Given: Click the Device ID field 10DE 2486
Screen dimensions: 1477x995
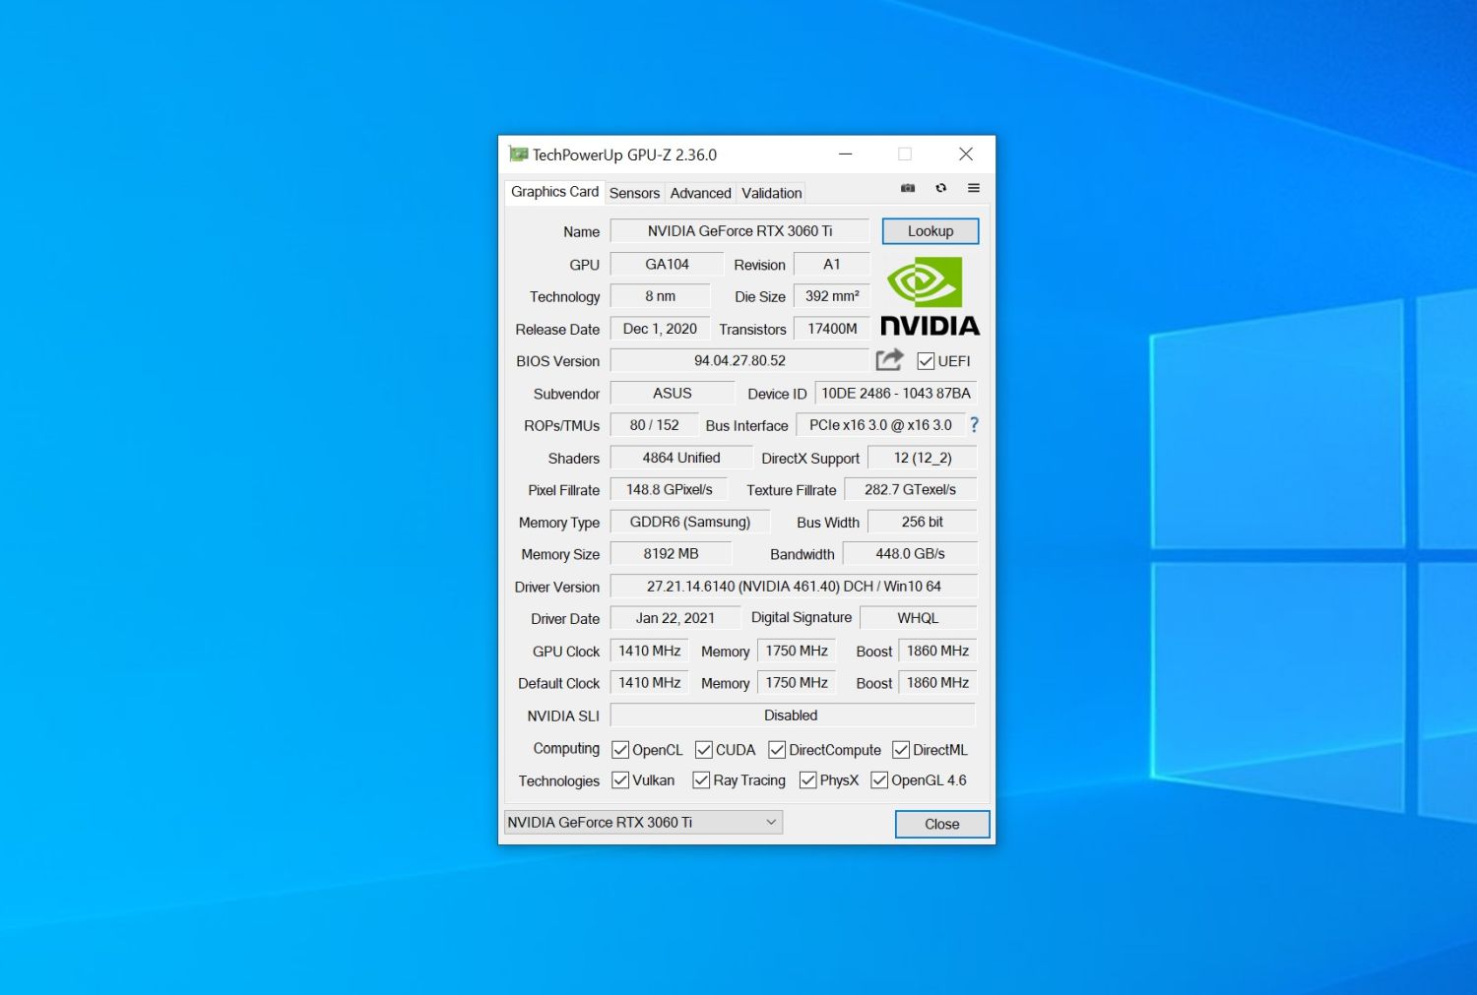Looking at the screenshot, I should pyautogui.click(x=896, y=393).
